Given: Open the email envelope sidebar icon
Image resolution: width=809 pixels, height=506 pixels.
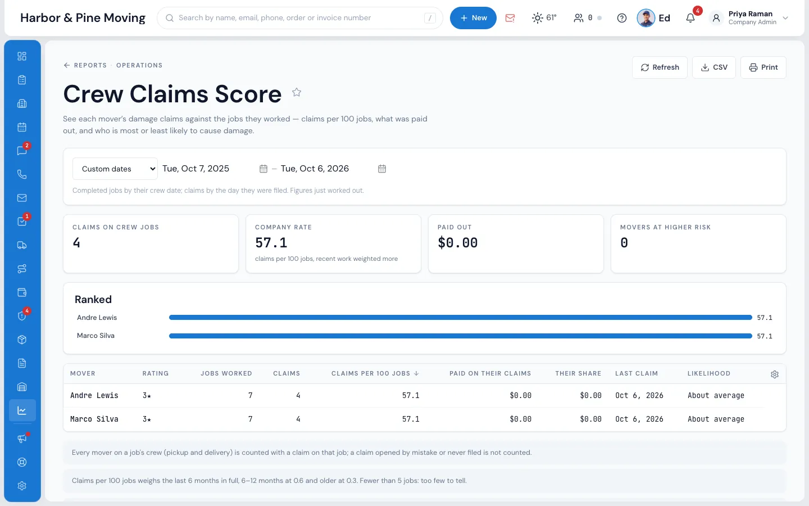Looking at the screenshot, I should (x=22, y=198).
